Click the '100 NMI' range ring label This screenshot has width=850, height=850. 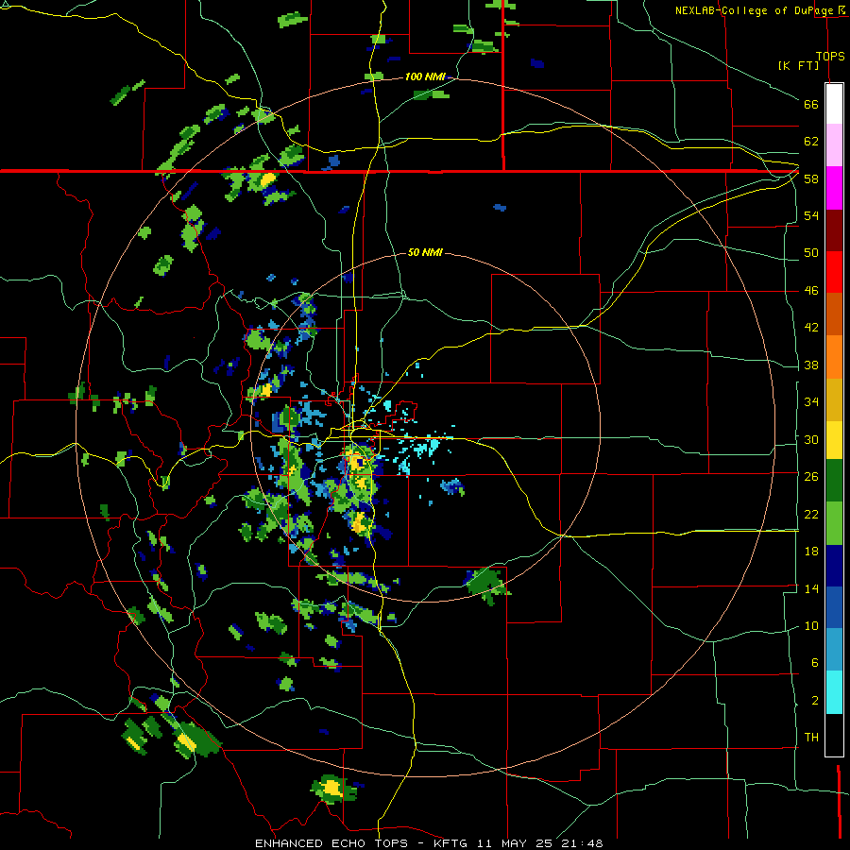click(425, 76)
